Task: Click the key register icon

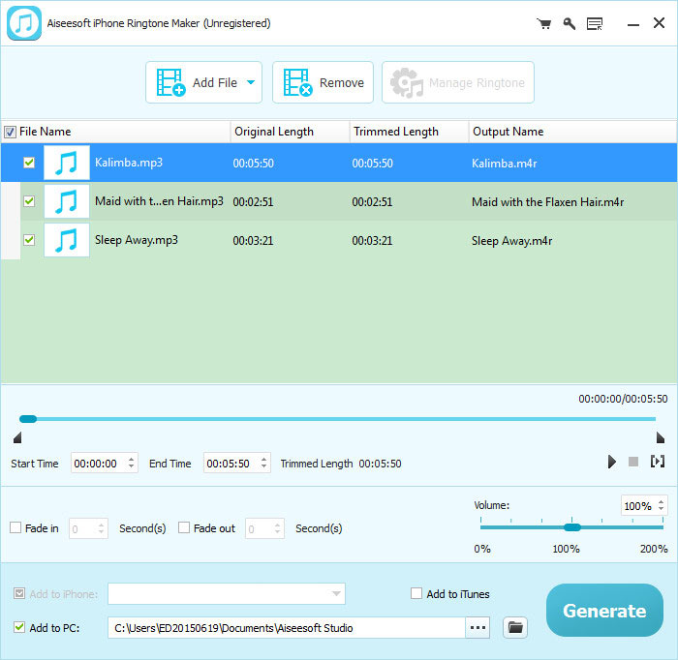Action: click(570, 24)
